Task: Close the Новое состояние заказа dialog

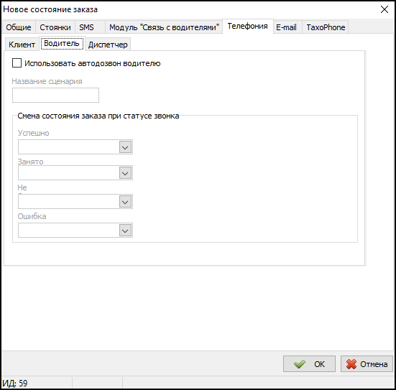Action: tap(384, 9)
